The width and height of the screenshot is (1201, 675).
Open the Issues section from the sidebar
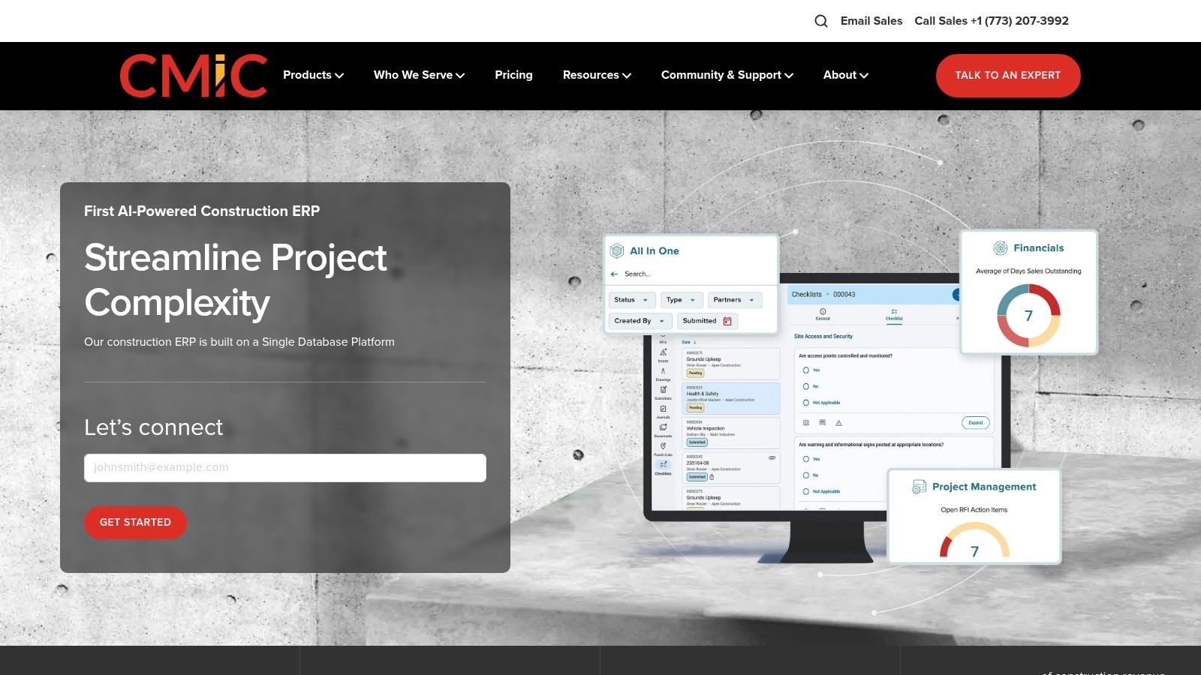(x=663, y=352)
